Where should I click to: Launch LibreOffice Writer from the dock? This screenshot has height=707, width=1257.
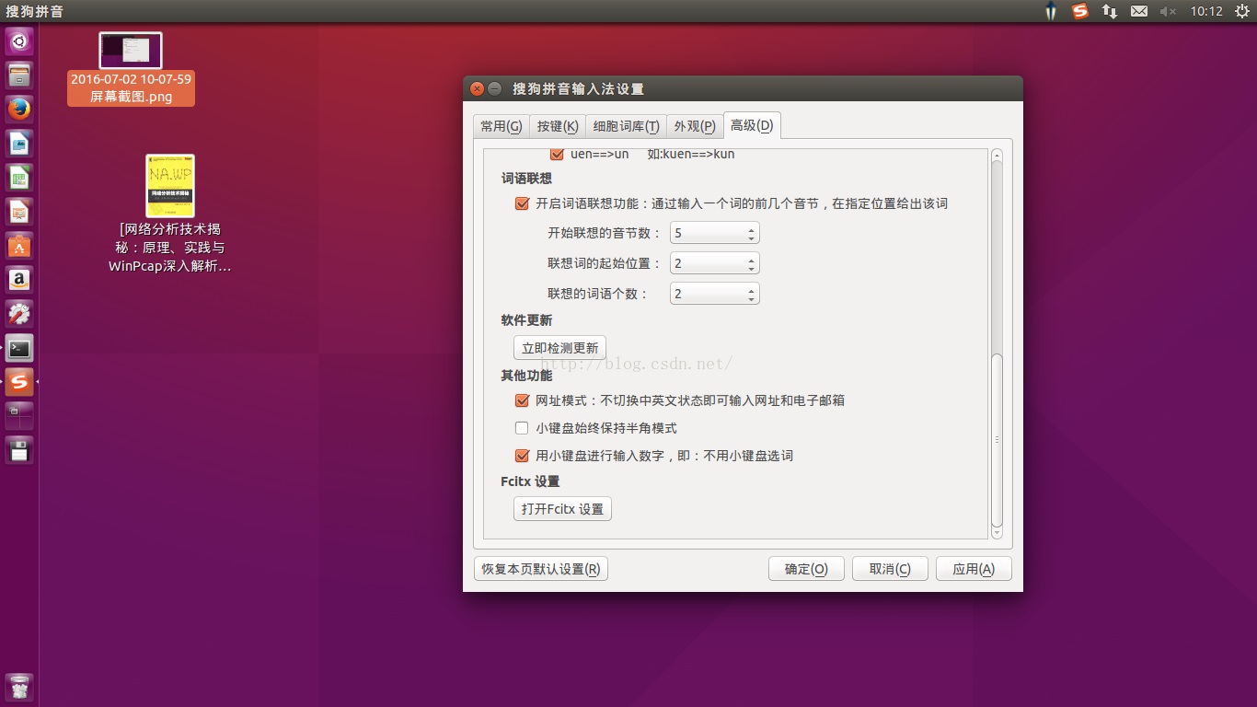pos(19,143)
